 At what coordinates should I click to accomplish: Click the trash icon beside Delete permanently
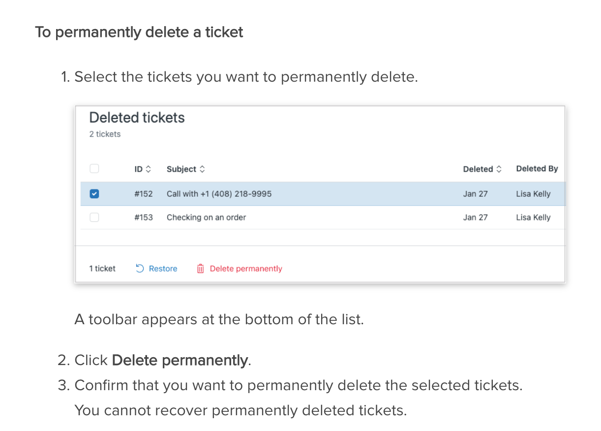pos(200,268)
